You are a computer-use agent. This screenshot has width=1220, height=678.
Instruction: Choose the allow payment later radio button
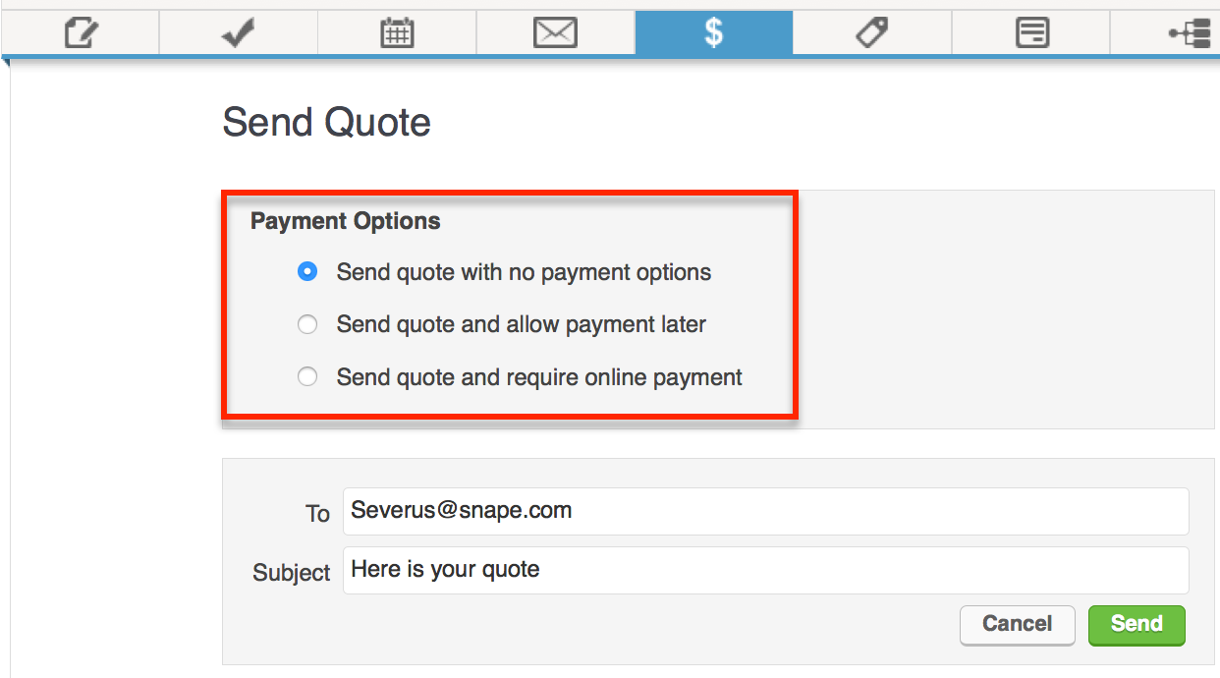tap(307, 324)
